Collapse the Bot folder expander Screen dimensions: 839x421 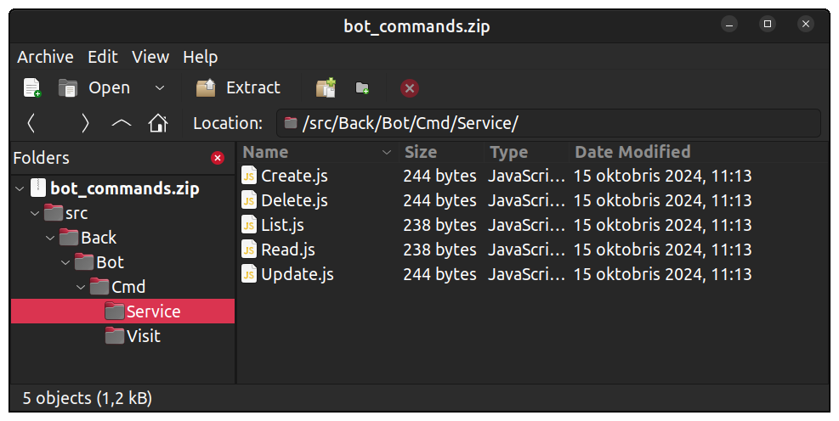click(65, 262)
